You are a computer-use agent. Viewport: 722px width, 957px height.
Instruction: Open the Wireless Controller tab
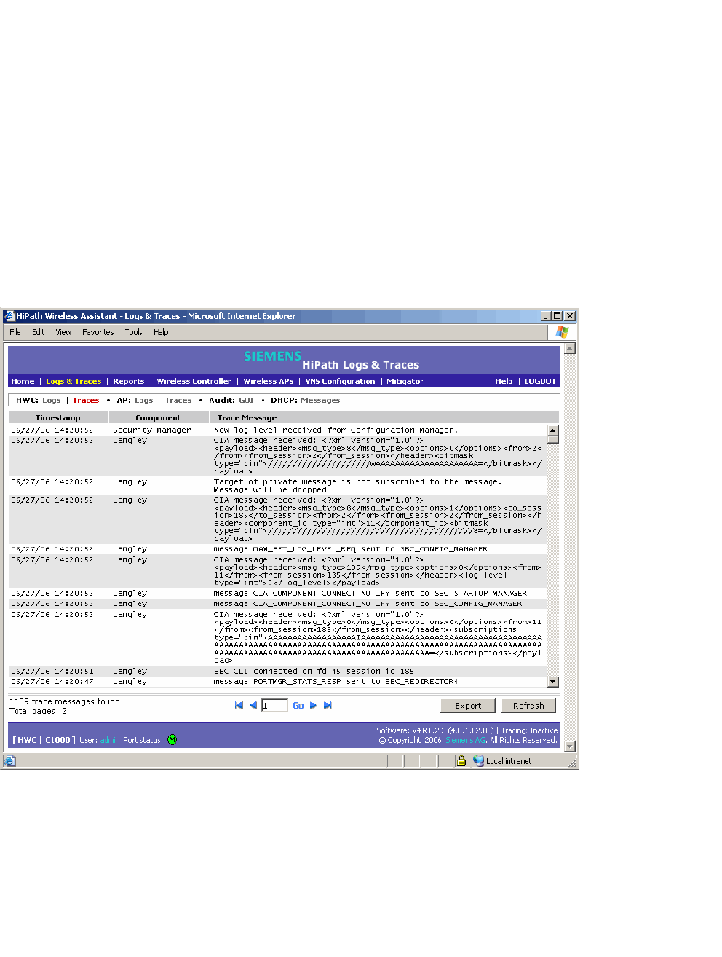(194, 382)
